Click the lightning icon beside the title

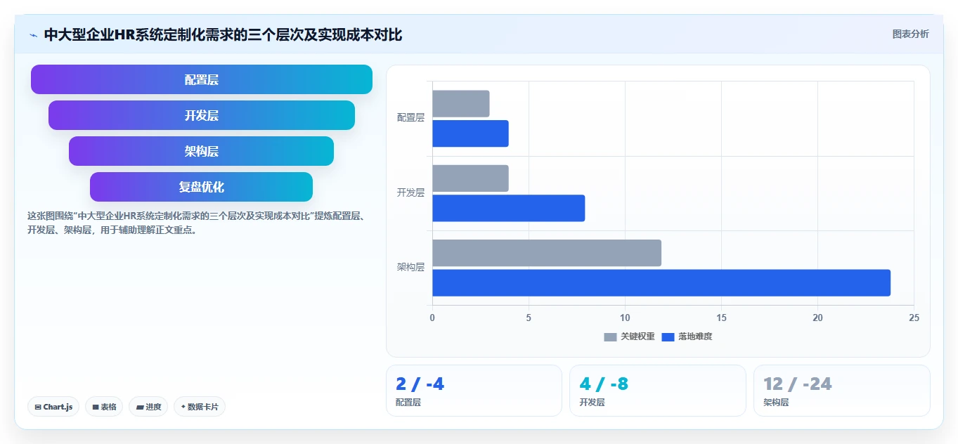[33, 34]
